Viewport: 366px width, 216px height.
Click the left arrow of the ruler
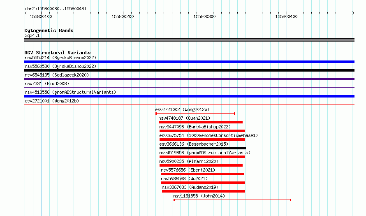point(25,13)
